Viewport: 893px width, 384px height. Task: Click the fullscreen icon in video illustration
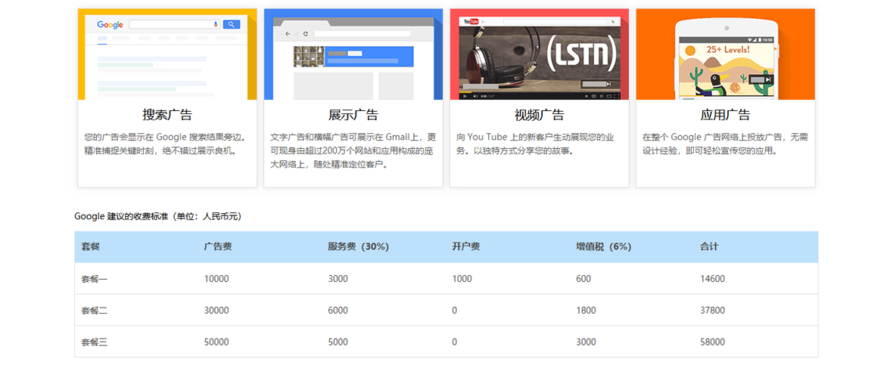click(617, 96)
